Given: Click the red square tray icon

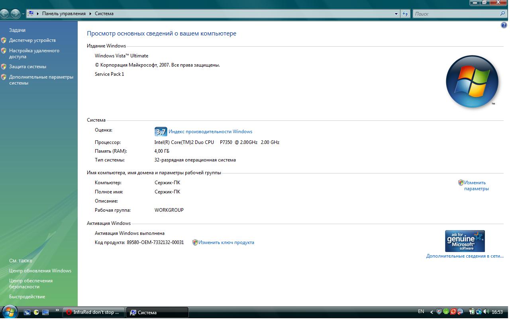Looking at the screenshot, I should [453, 312].
